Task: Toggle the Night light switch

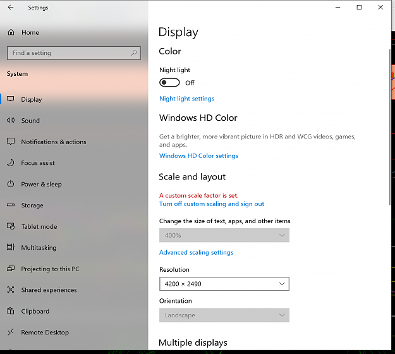Action: (x=169, y=82)
